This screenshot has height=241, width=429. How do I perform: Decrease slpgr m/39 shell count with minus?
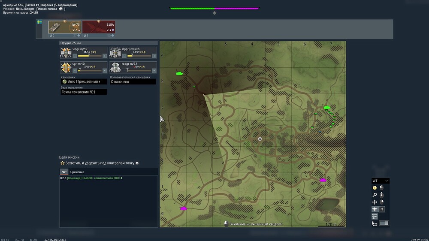(x=75, y=56)
